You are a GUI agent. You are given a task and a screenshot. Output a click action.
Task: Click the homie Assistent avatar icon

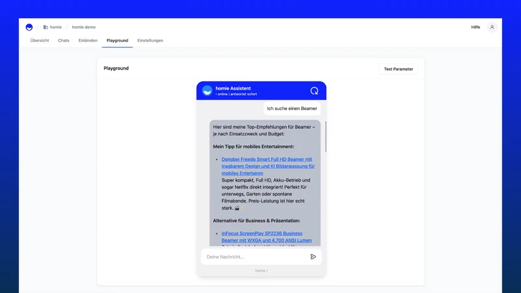(207, 91)
